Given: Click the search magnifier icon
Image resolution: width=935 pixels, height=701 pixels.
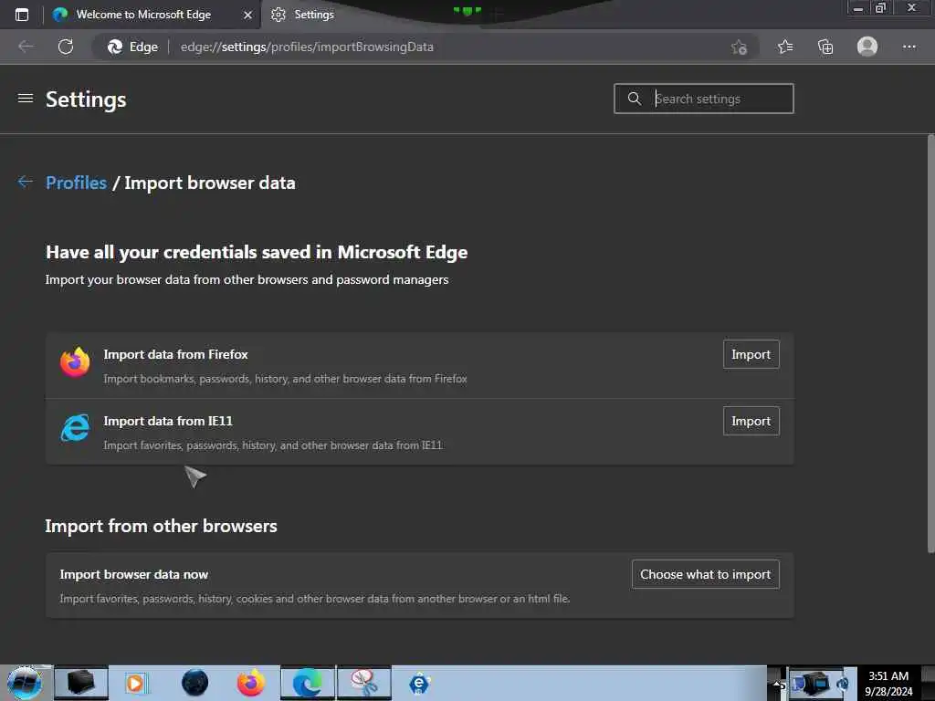Looking at the screenshot, I should pos(635,99).
